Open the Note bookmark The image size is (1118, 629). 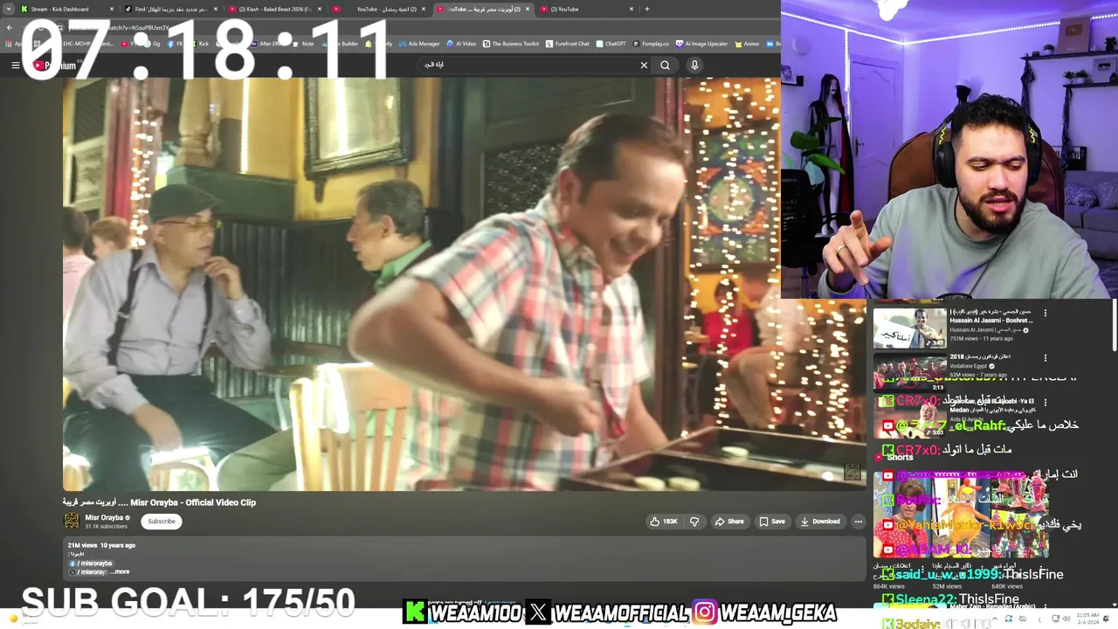tap(303, 44)
